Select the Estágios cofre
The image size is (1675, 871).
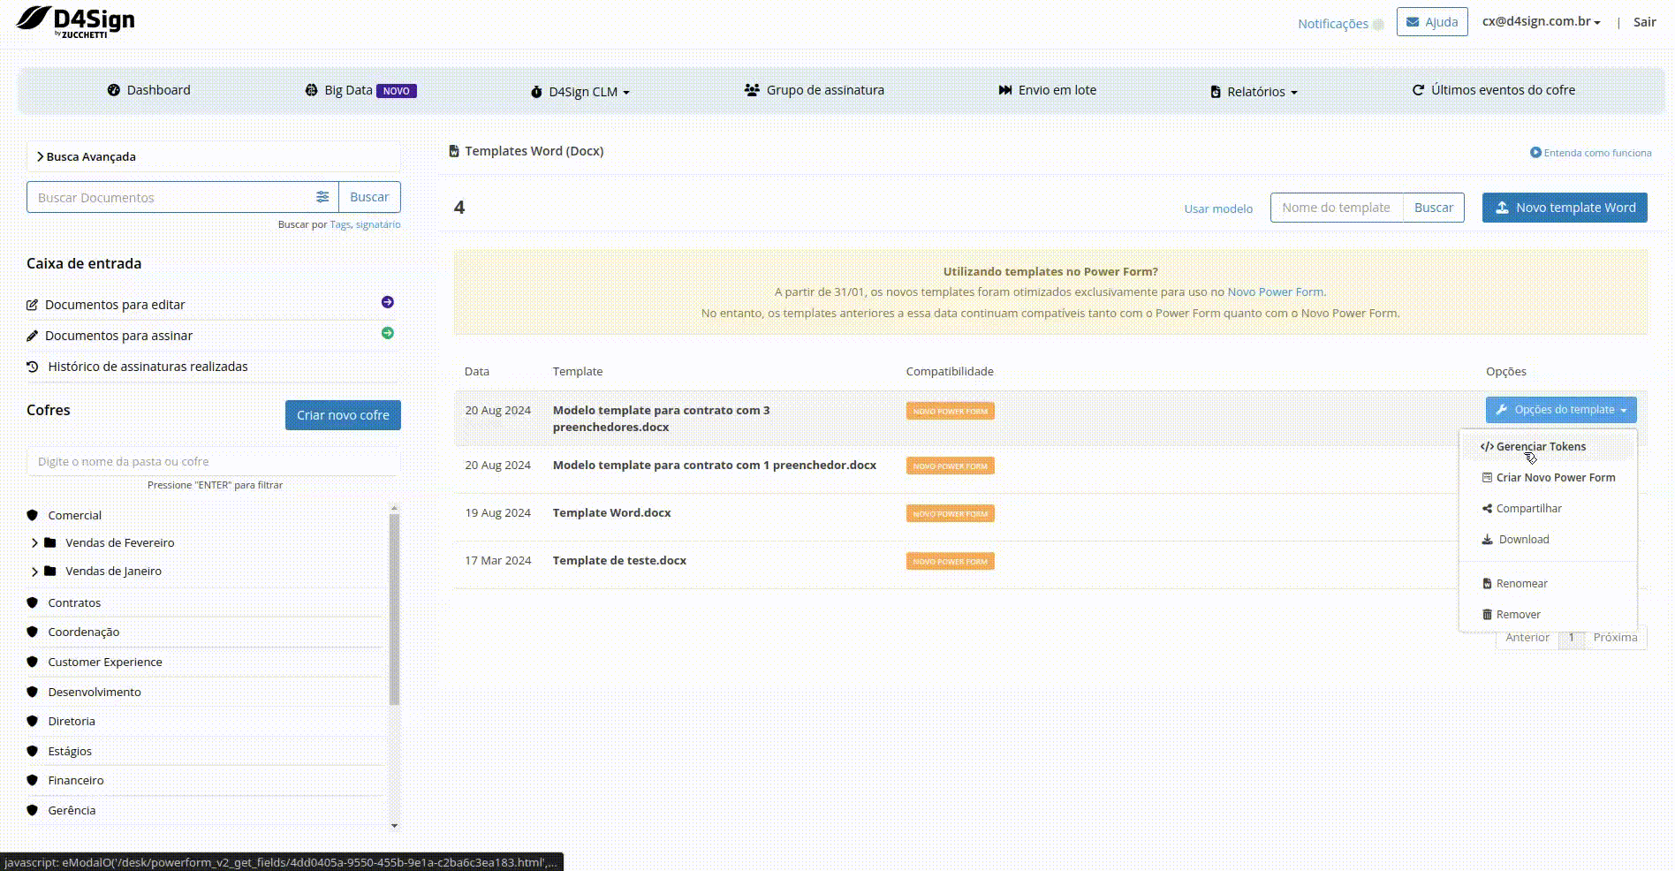pos(70,751)
